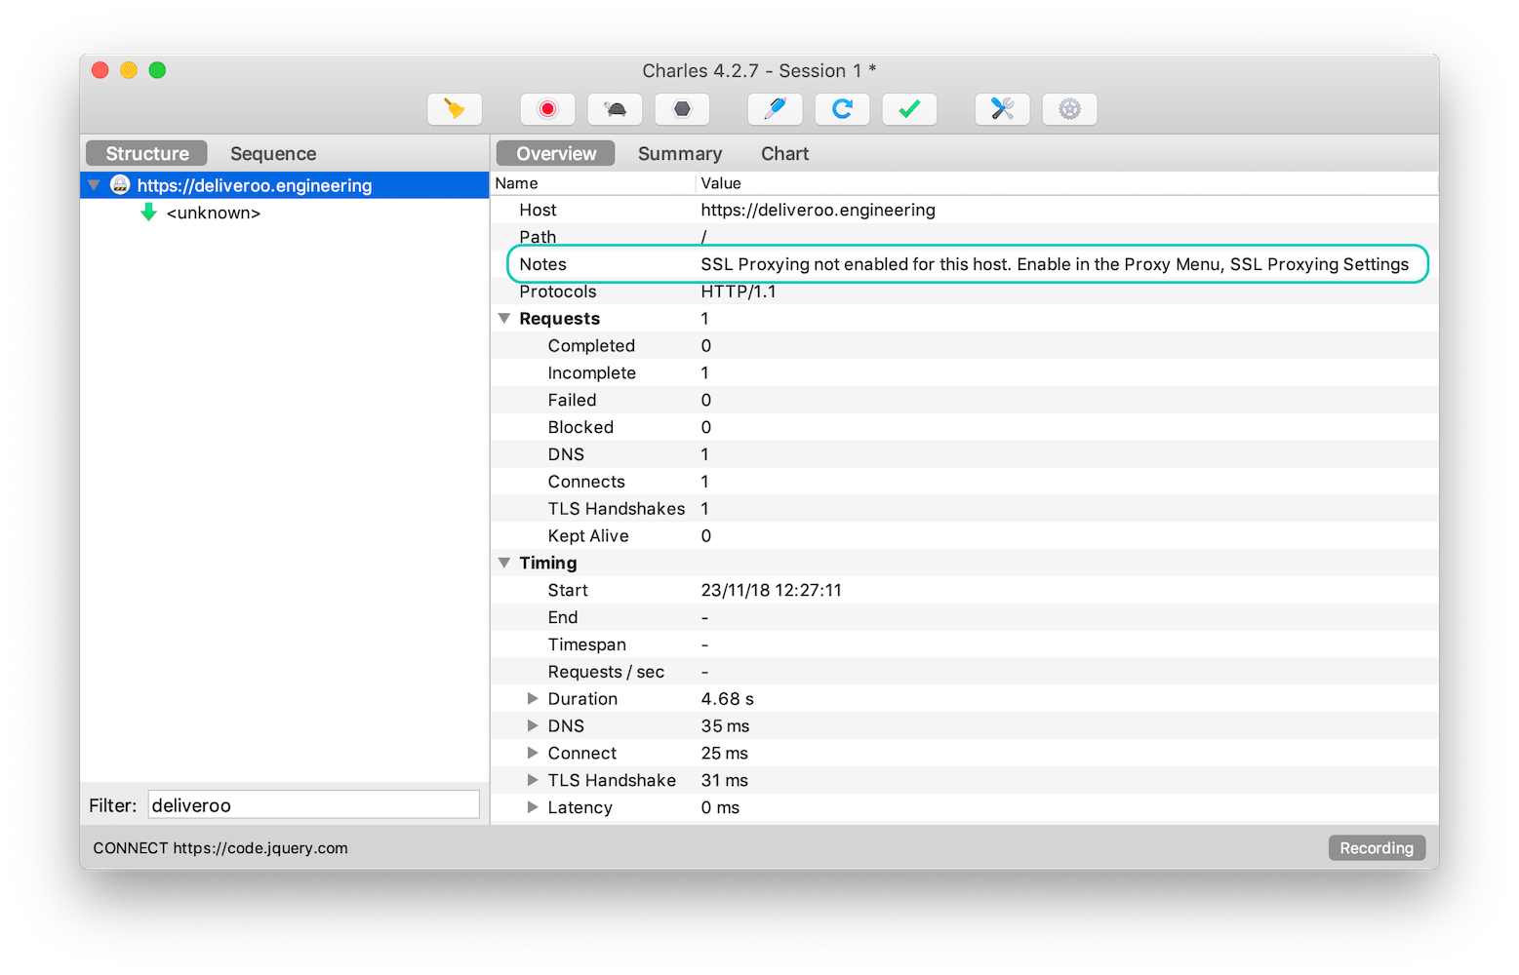Image resolution: width=1519 pixels, height=975 pixels.
Task: Open Settings via the gear icon
Action: [1070, 109]
